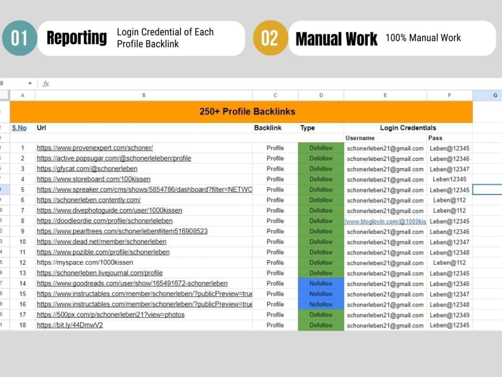Viewport: 502px width, 377px height.
Task: Click the Leben@112 password in row 12
Action: pyautogui.click(x=449, y=262)
